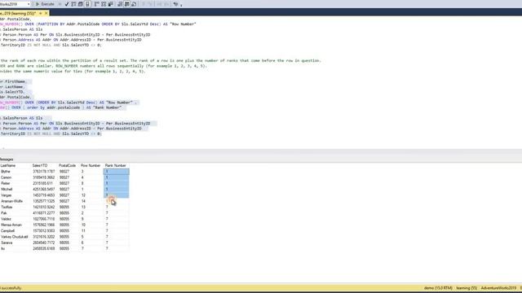
Task: Pin the learning query tab
Action: click(x=41, y=13)
